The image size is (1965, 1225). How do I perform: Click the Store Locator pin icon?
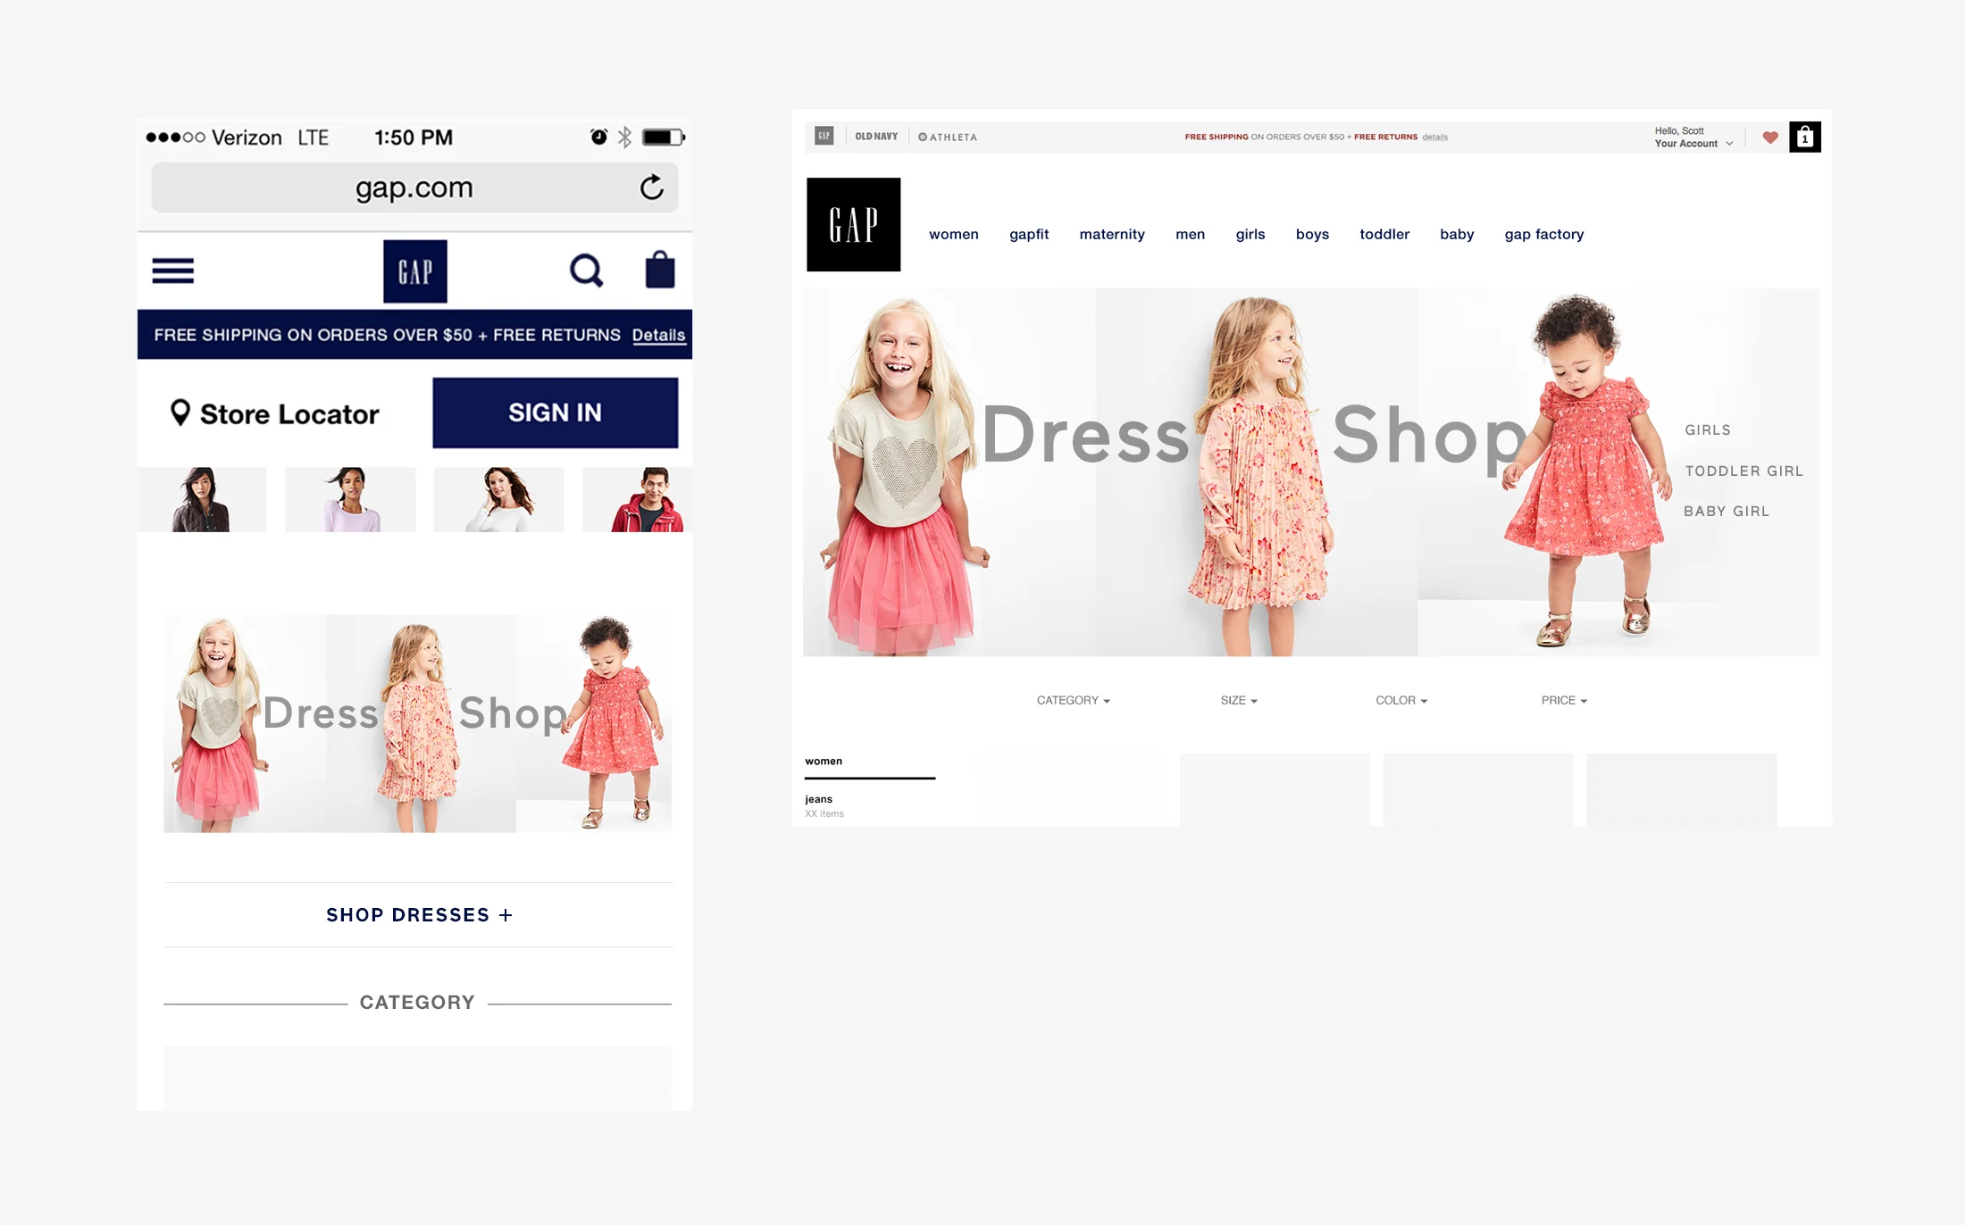click(180, 412)
